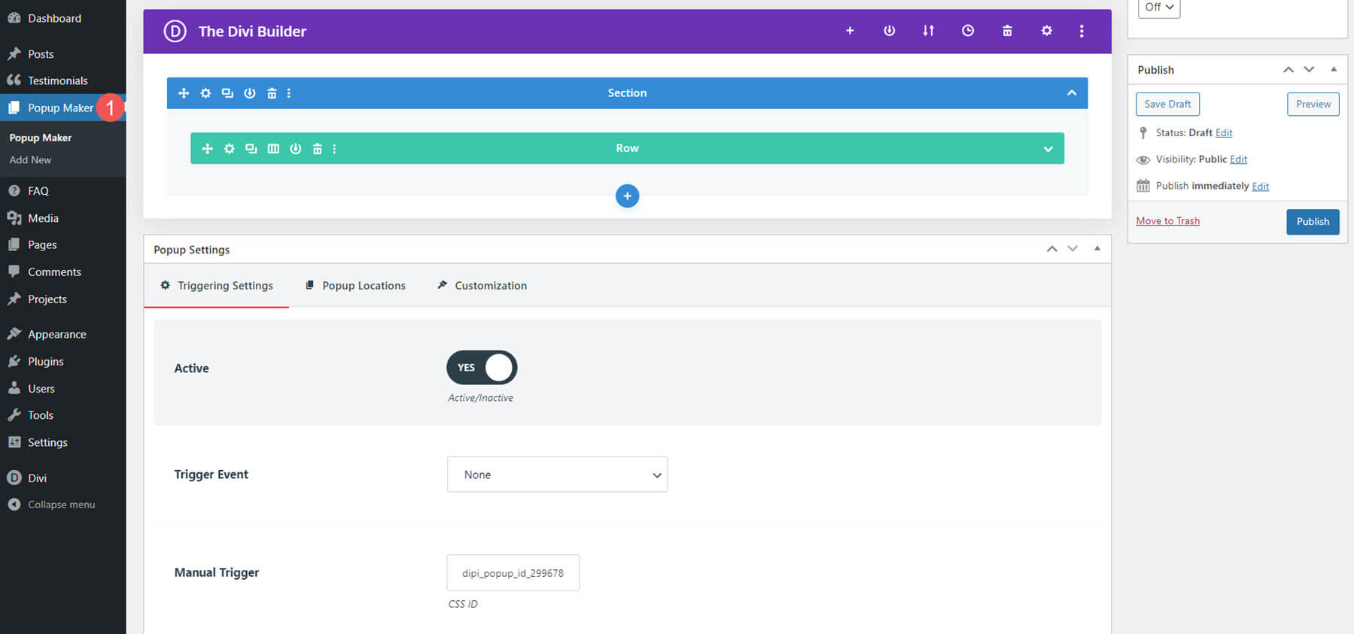The width and height of the screenshot is (1354, 634).
Task: Duplicate the Row using clone icon
Action: pyautogui.click(x=251, y=149)
